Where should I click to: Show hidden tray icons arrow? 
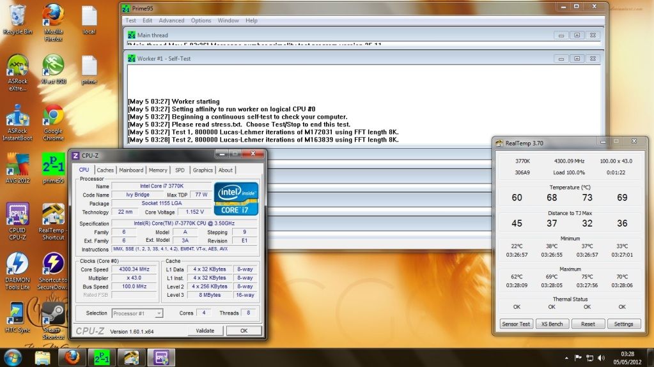coord(566,358)
